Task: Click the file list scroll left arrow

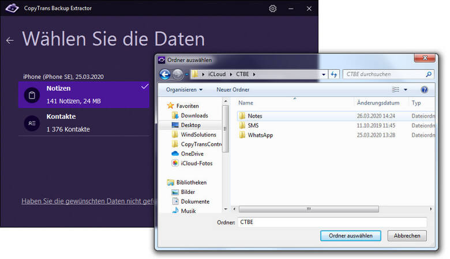Action: 234,209
